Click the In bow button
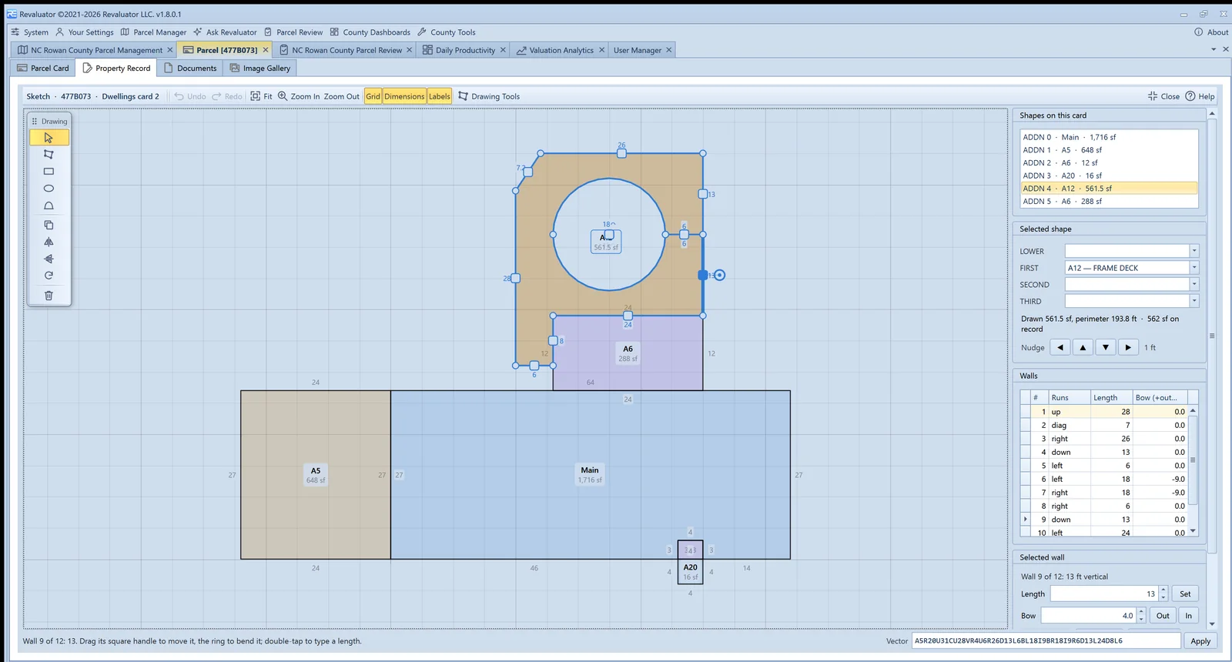 click(x=1188, y=616)
